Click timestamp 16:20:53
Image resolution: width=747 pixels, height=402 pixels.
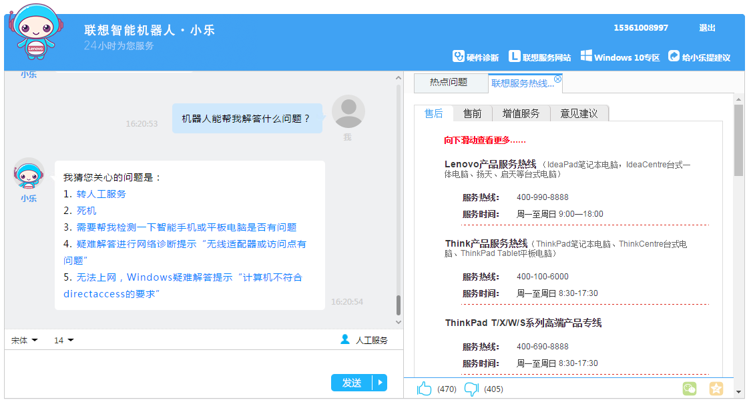click(142, 124)
